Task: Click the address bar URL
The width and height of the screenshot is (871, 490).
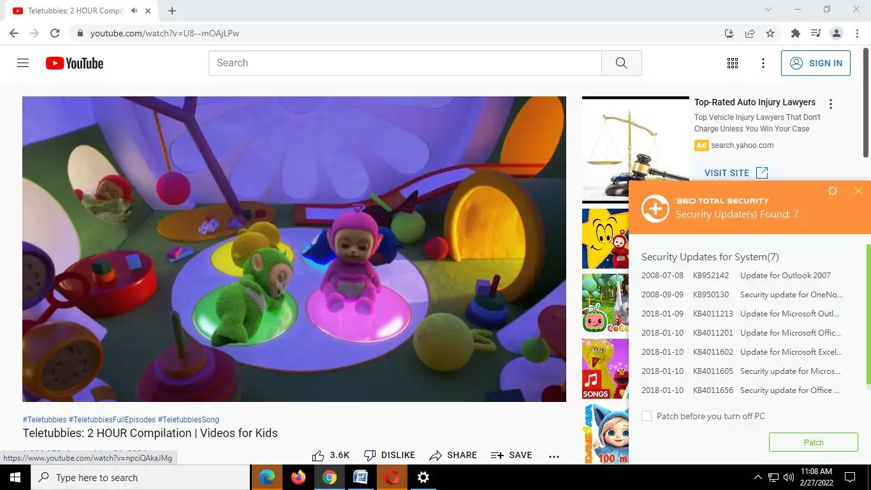Action: coord(165,33)
